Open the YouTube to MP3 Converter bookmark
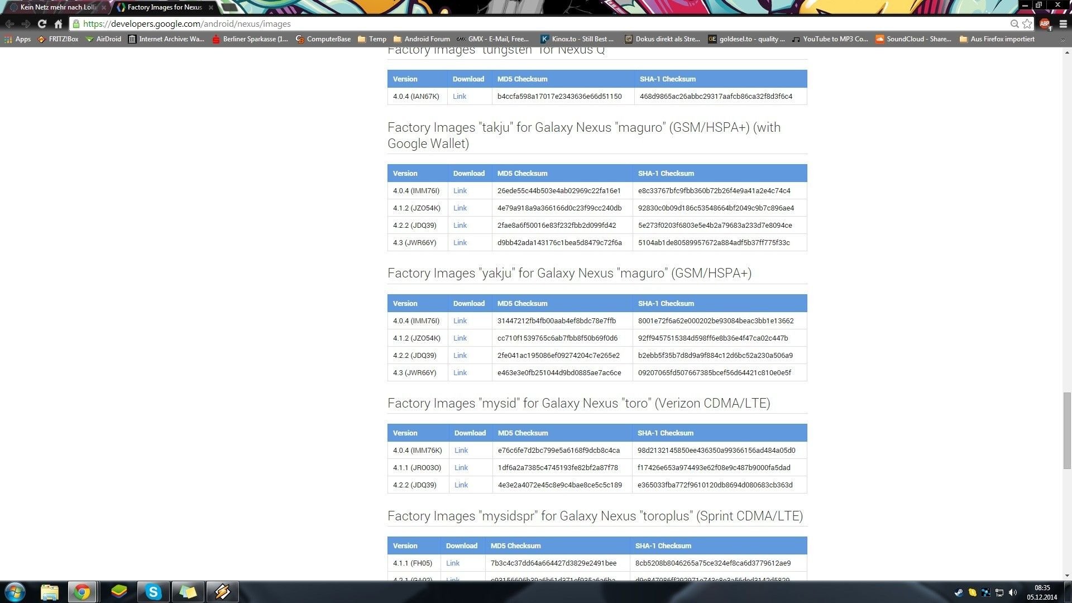1072x603 pixels. 830,39
